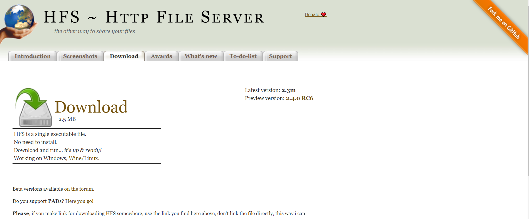
Task: Click the 'Here you go!' PADs link
Action: (x=79, y=201)
